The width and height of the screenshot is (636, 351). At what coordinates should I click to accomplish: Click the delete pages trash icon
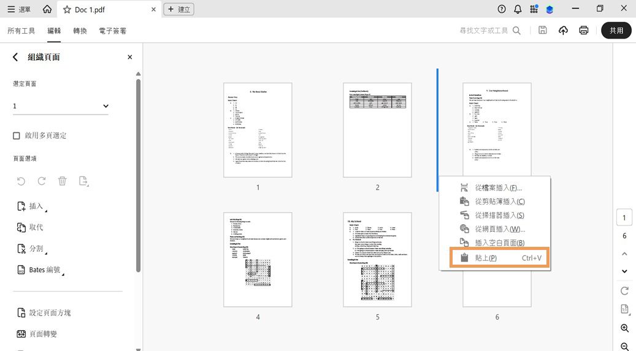coord(62,181)
